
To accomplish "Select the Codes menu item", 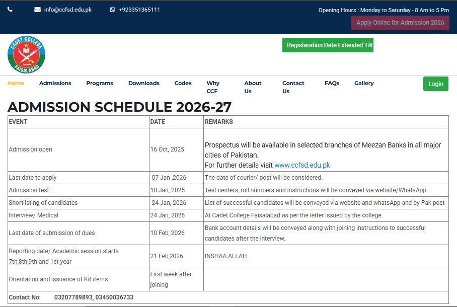I will [x=183, y=84].
